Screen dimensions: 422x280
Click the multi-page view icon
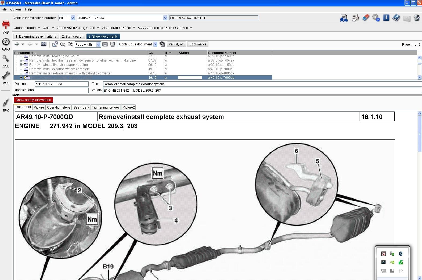click(113, 44)
